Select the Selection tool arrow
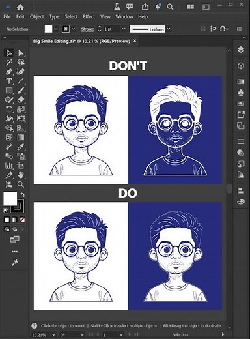Screen dimensions: 250x339 pos(9,53)
